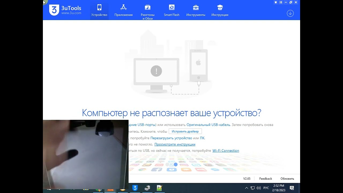The height and width of the screenshot is (193, 343).
Task: Open the list menu icon in title bar
Action: 281,2
